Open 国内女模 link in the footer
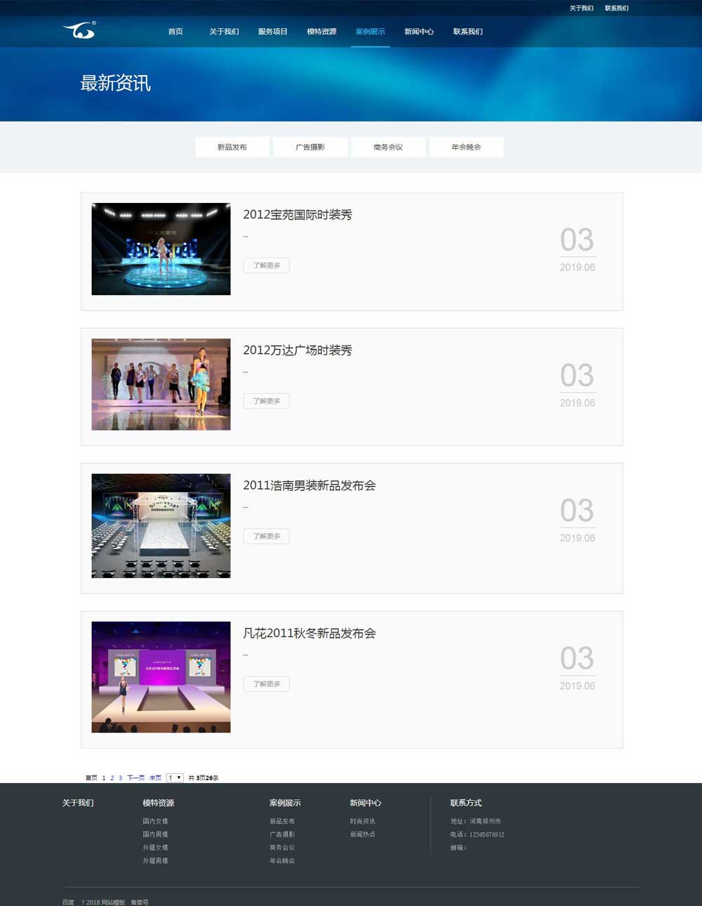 (x=155, y=821)
